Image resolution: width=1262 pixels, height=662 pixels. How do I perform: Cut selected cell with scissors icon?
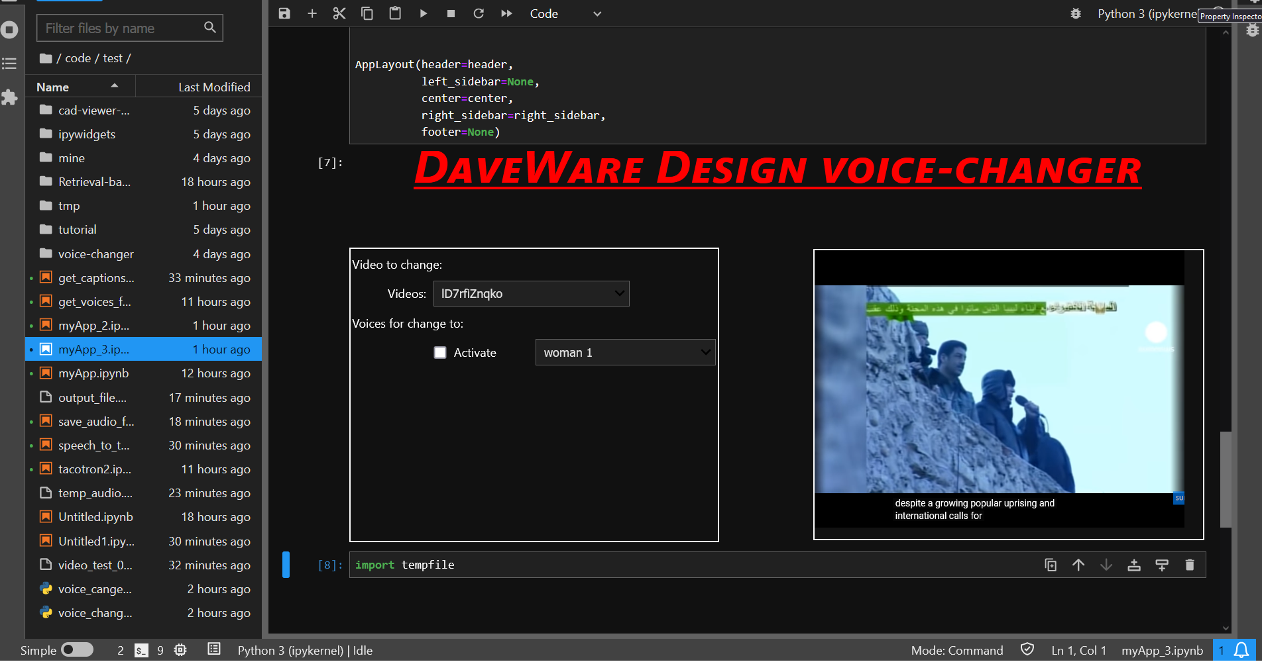tap(339, 13)
